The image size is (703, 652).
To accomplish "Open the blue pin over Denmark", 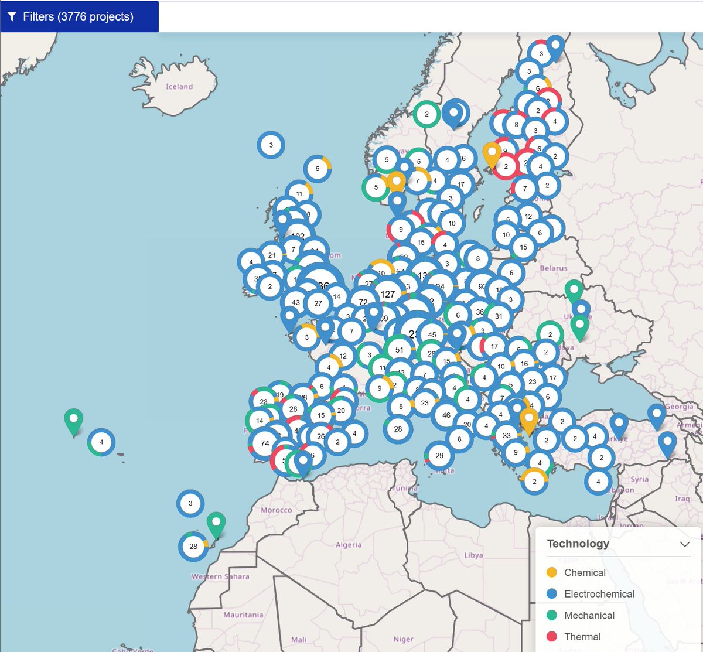I will [x=397, y=203].
